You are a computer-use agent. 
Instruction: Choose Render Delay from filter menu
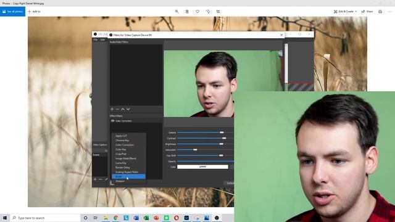tap(129, 168)
